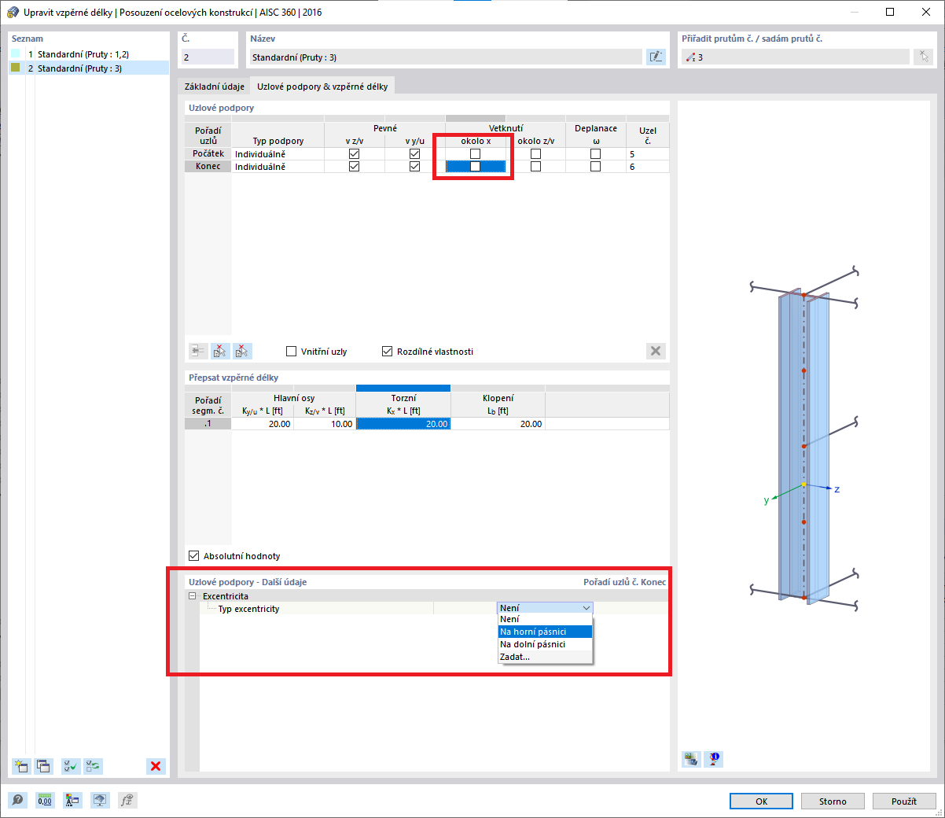
Task: Click the select all checkmarks icon below list
Action: 71,766
